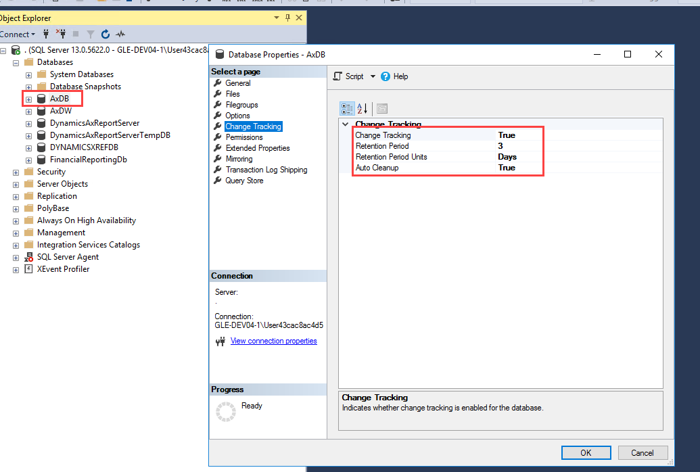Image resolution: width=700 pixels, height=472 pixels.
Task: Select the XEvent Profiler node
Action: [63, 269]
